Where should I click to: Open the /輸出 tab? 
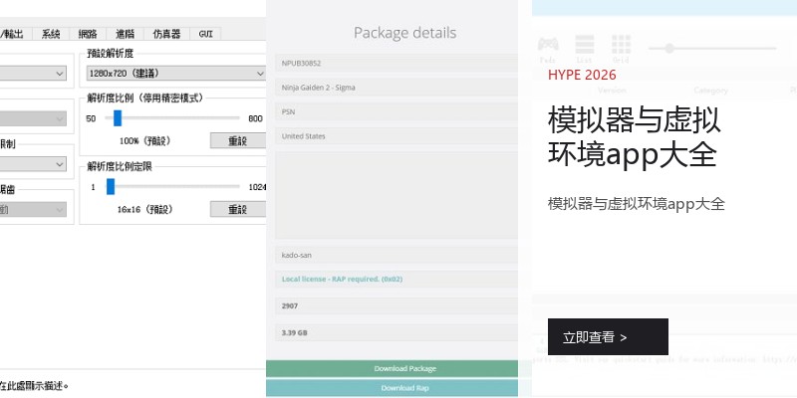click(16, 34)
